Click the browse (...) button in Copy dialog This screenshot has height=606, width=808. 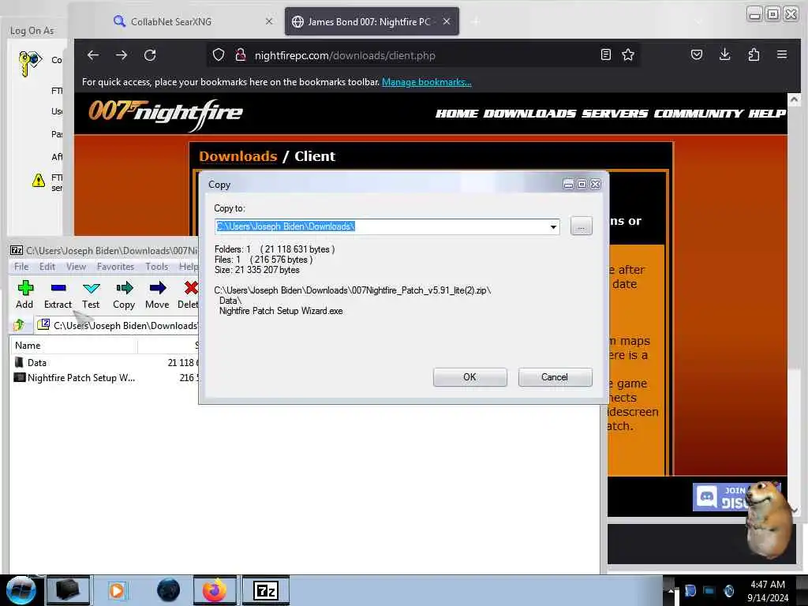582,226
